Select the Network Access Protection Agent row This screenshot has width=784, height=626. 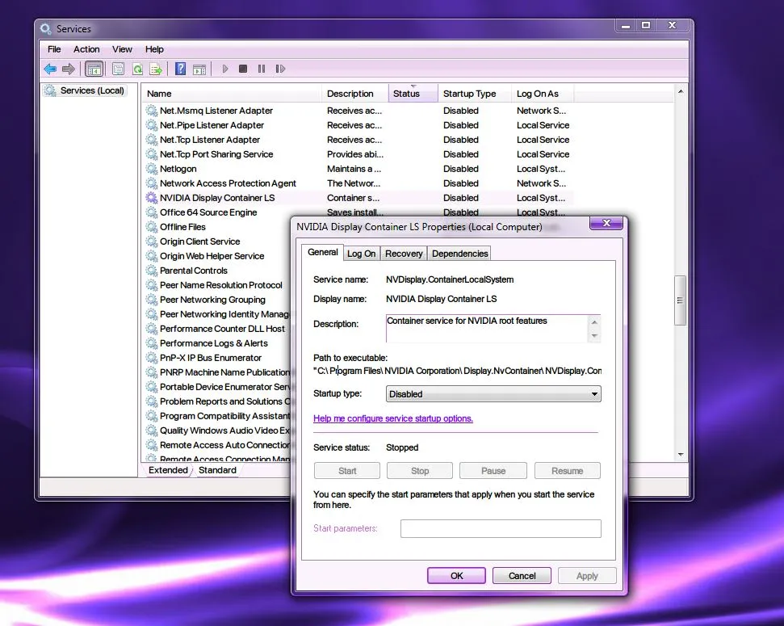coord(358,183)
